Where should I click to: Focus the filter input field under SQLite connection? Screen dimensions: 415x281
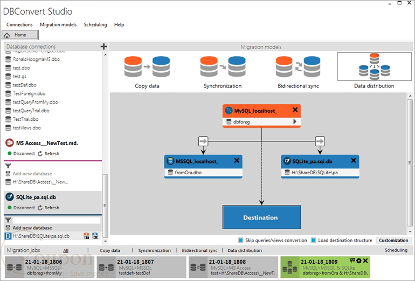point(57,220)
